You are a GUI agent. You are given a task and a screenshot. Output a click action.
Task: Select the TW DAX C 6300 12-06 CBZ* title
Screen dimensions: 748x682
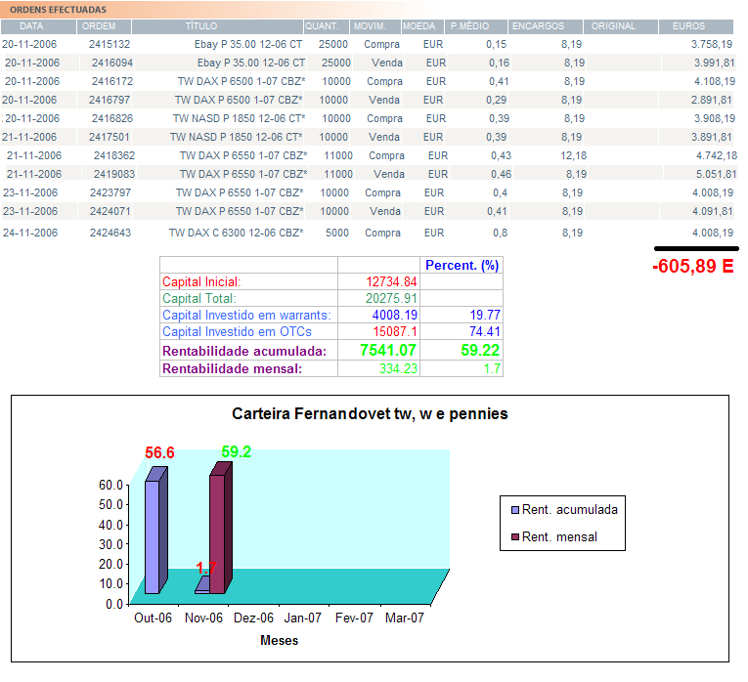pos(236,233)
